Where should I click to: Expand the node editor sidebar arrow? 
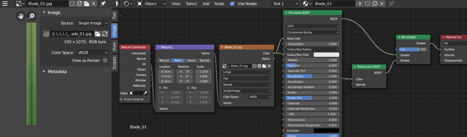tap(121, 15)
